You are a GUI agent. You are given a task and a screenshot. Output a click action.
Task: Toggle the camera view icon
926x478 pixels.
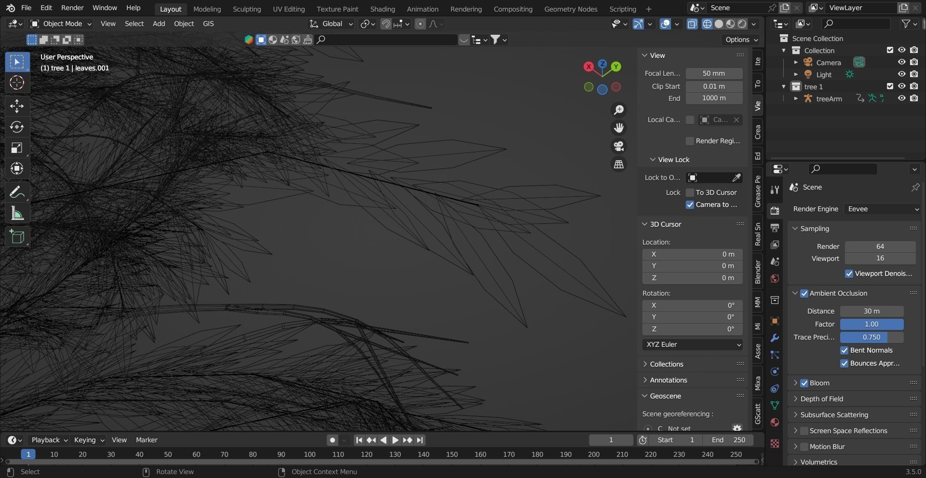pos(619,146)
